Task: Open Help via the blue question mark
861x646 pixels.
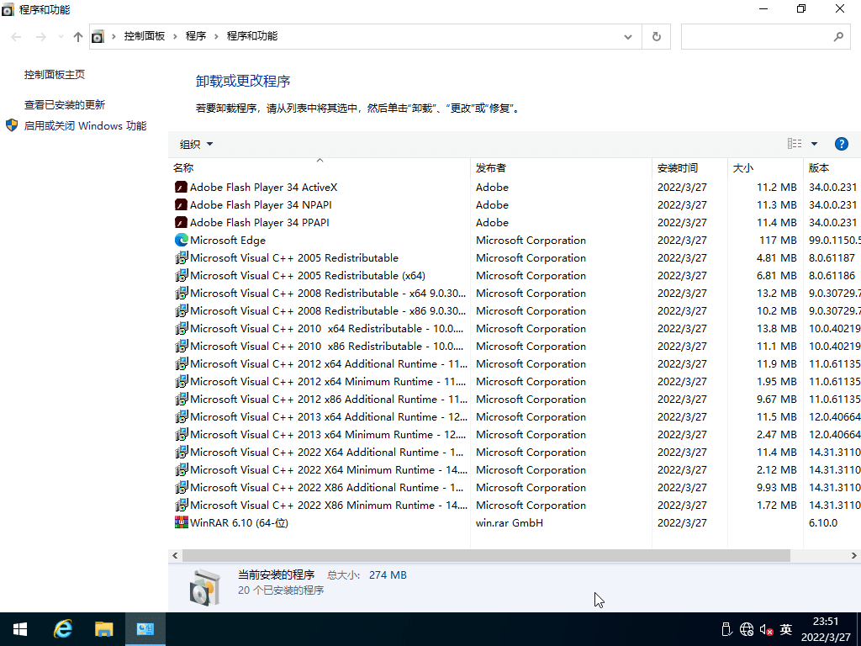Action: (x=842, y=143)
